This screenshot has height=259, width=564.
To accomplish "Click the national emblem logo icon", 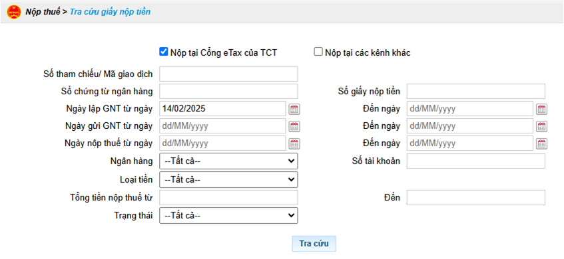I will point(14,12).
